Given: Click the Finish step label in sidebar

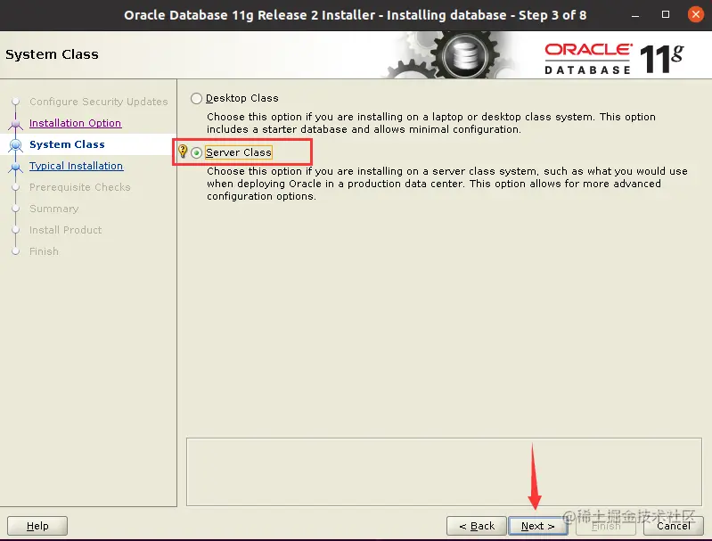Looking at the screenshot, I should (44, 251).
